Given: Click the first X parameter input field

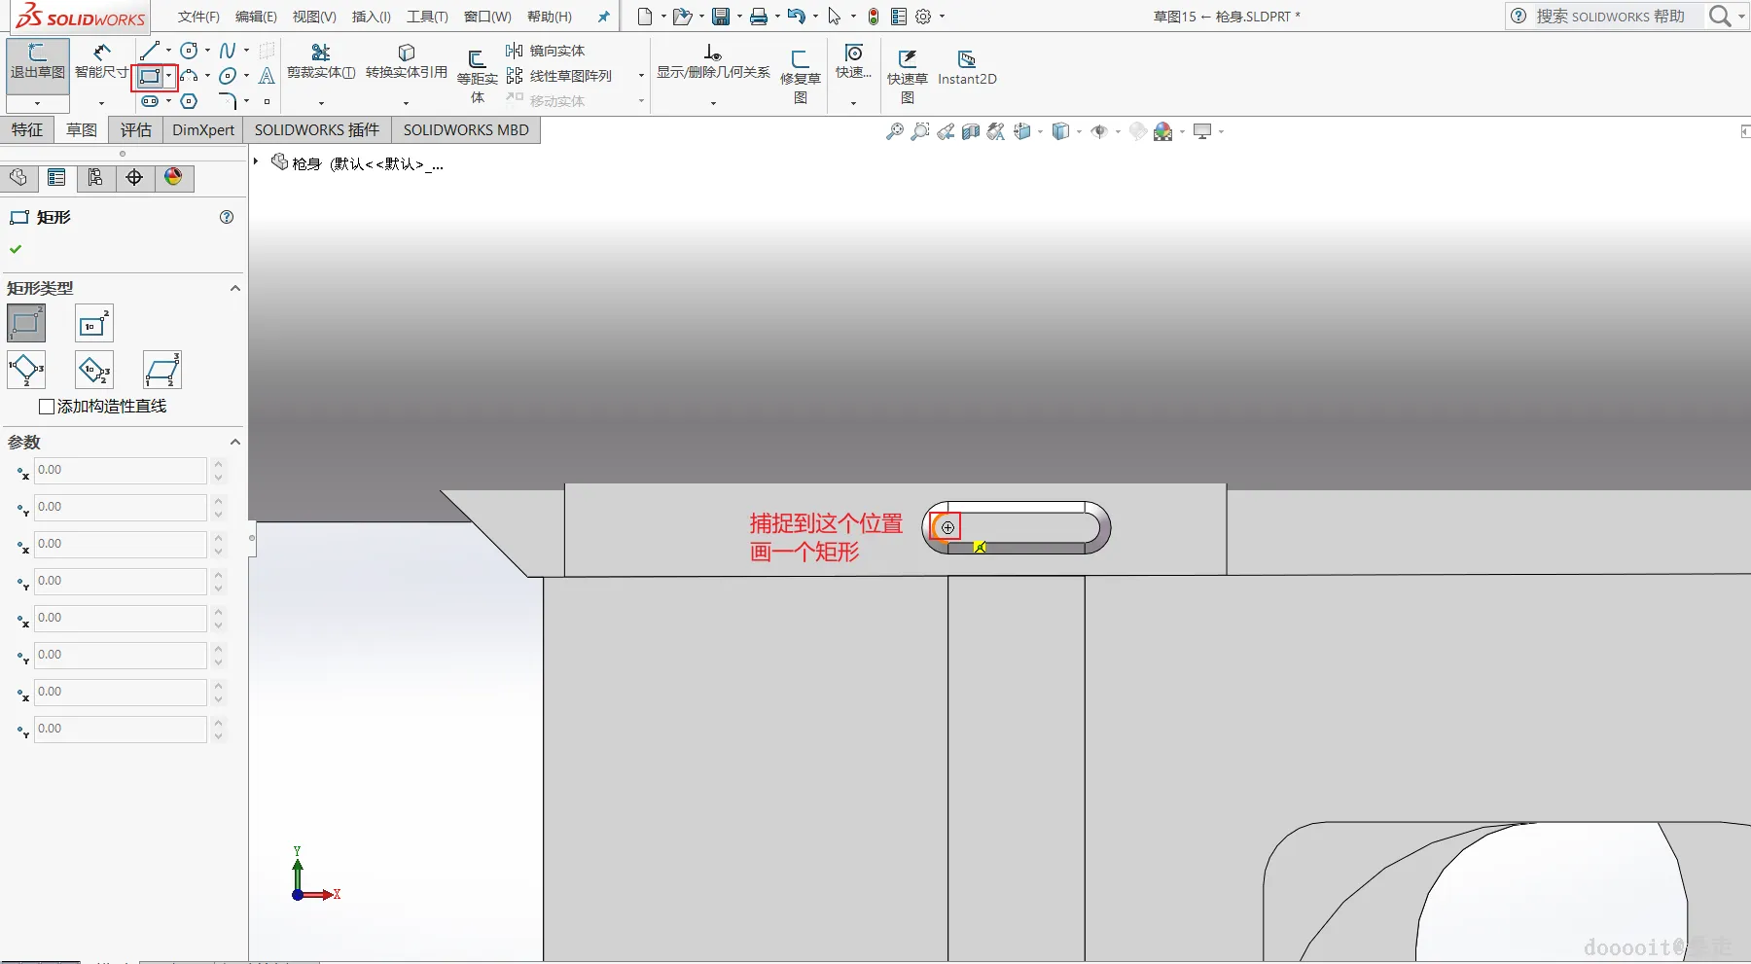Looking at the screenshot, I should click(x=120, y=471).
